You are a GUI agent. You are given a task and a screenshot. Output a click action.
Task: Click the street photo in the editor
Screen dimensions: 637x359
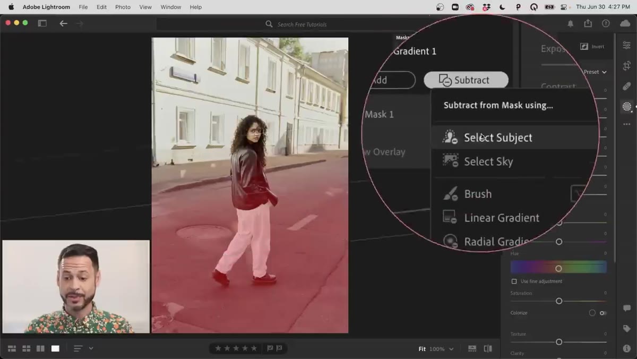250,185
